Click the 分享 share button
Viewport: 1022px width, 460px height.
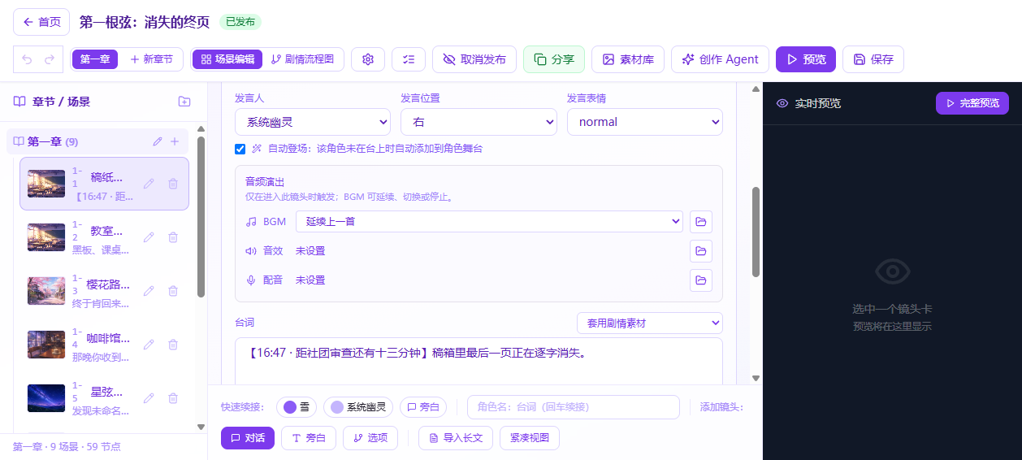[554, 59]
